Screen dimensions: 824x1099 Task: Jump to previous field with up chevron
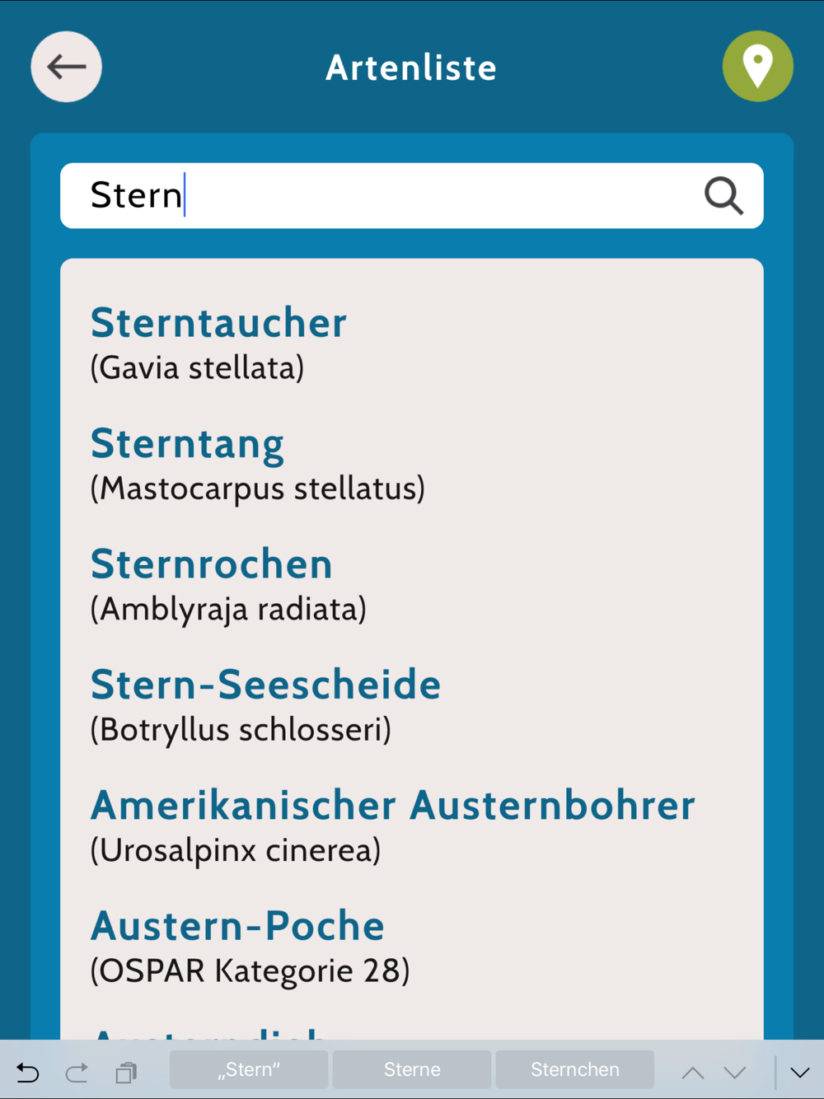693,1072
